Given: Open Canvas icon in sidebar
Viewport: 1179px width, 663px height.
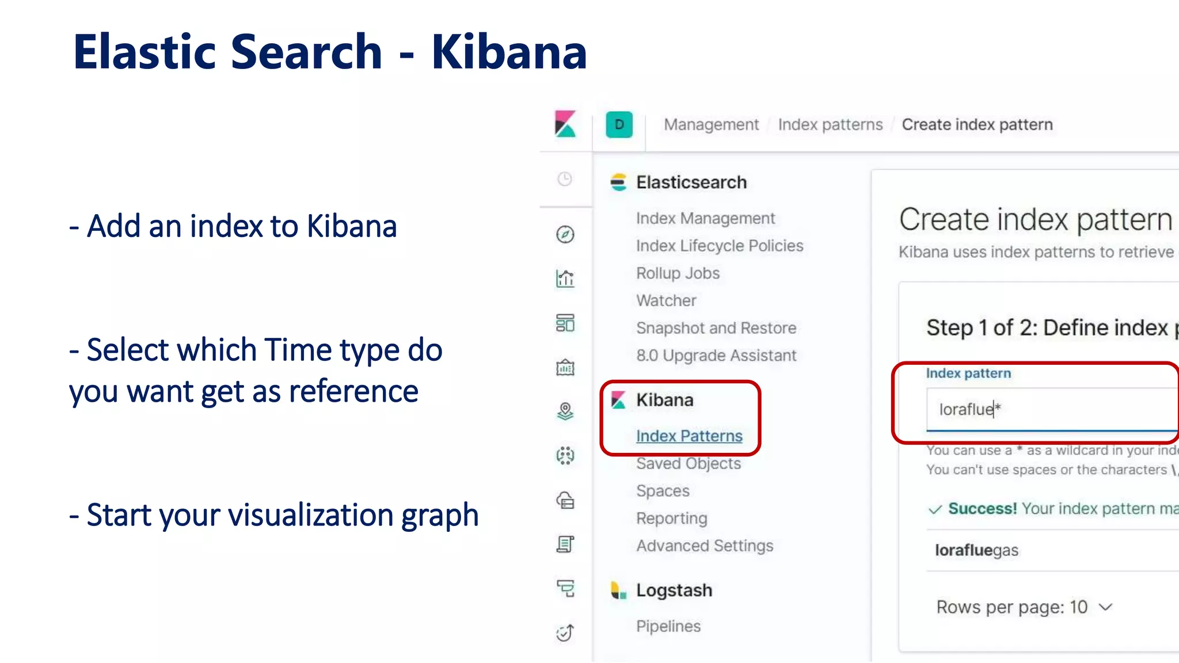Looking at the screenshot, I should coord(565,367).
